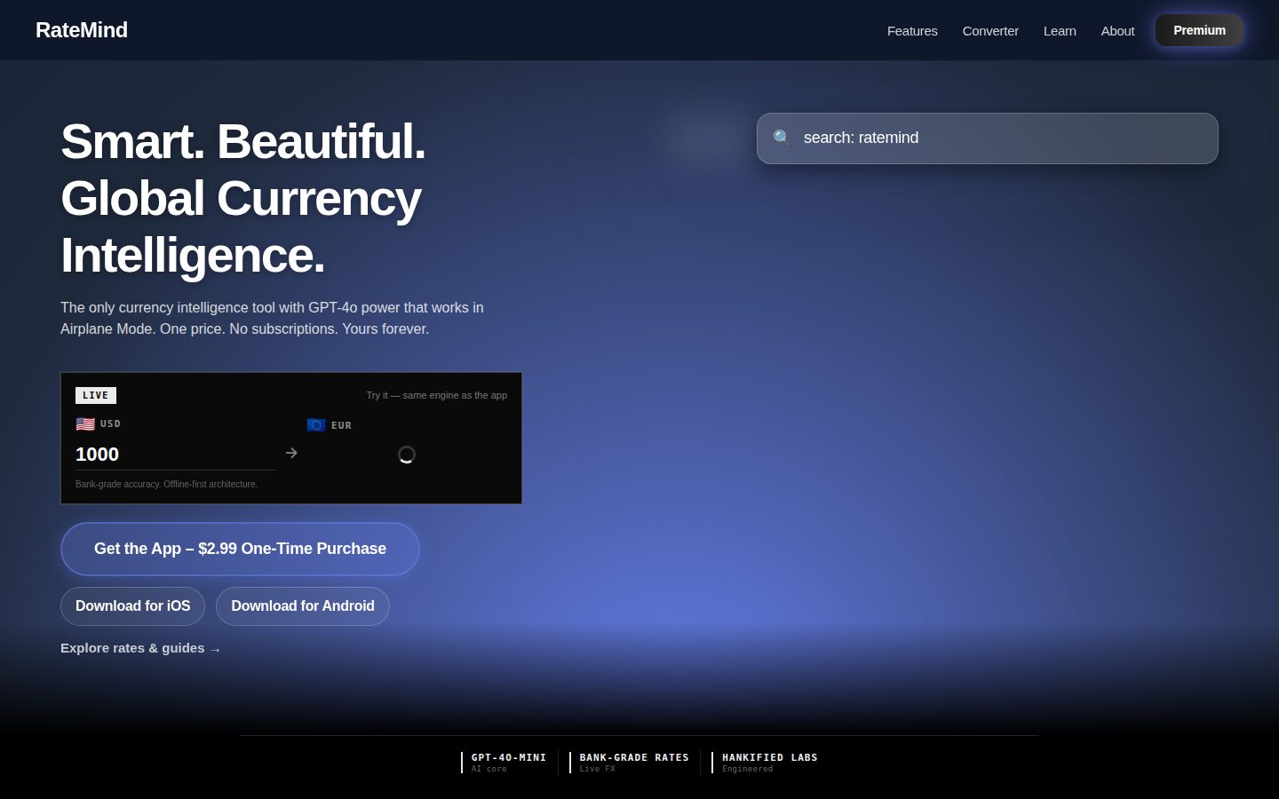Click the GPT-4o power description paragraph
Image resolution: width=1279 pixels, height=799 pixels.
272,318
